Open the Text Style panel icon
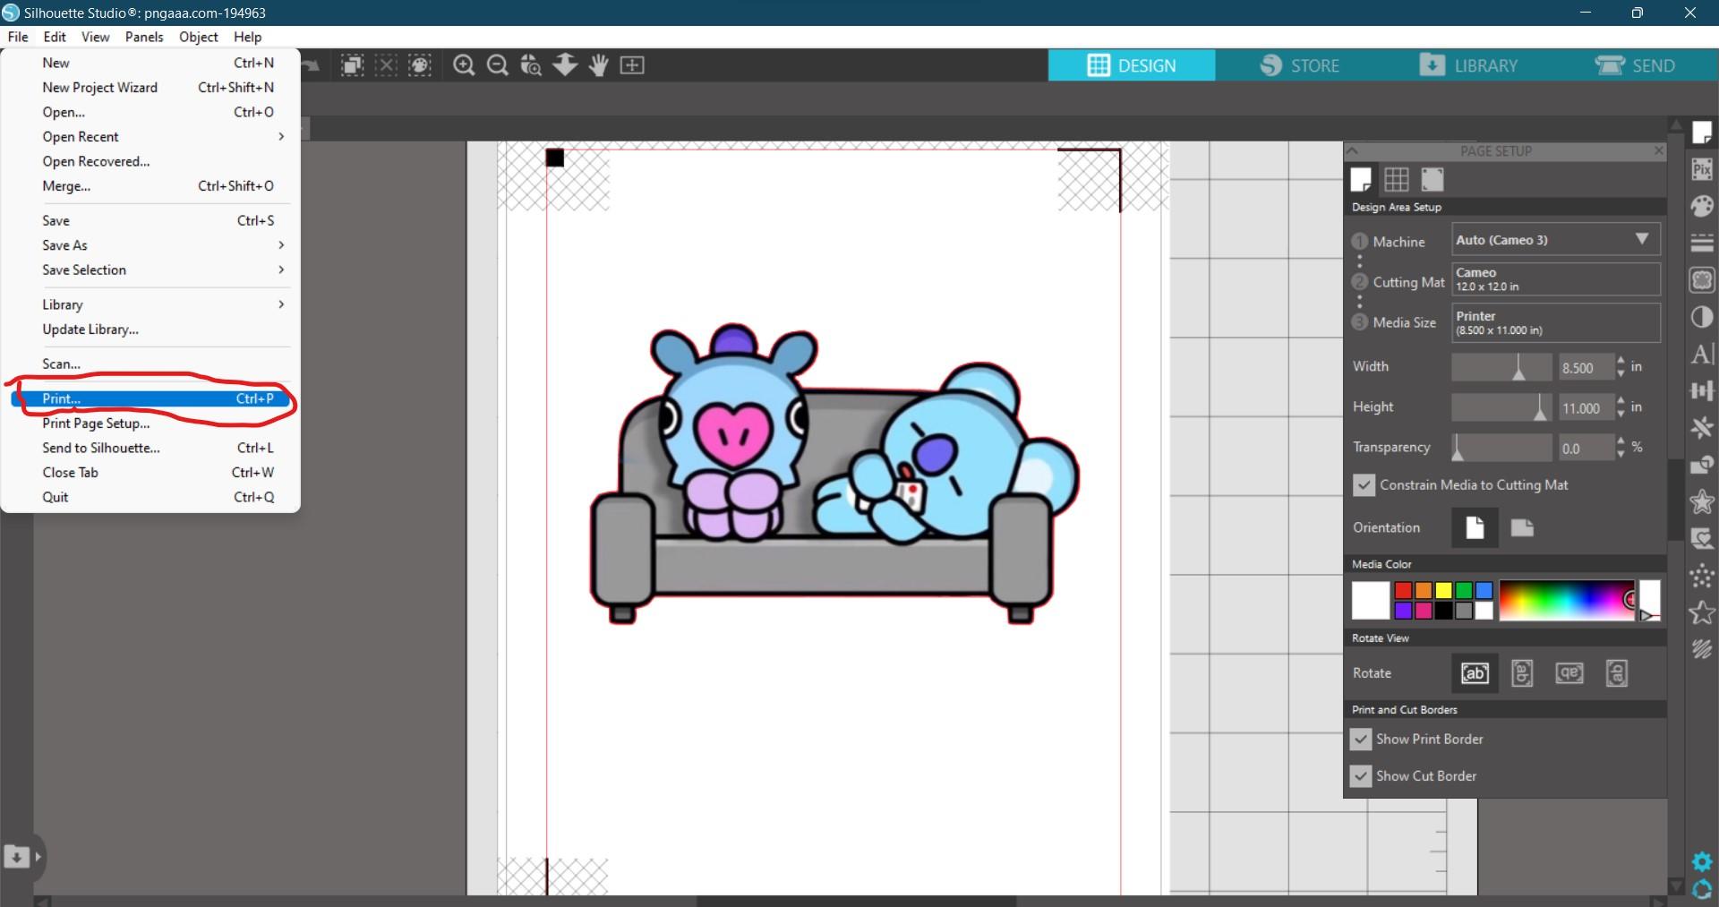The image size is (1719, 907). (1702, 354)
